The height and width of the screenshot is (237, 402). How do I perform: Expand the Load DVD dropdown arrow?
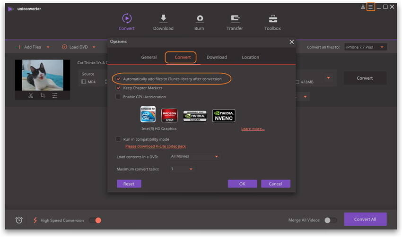94,47
